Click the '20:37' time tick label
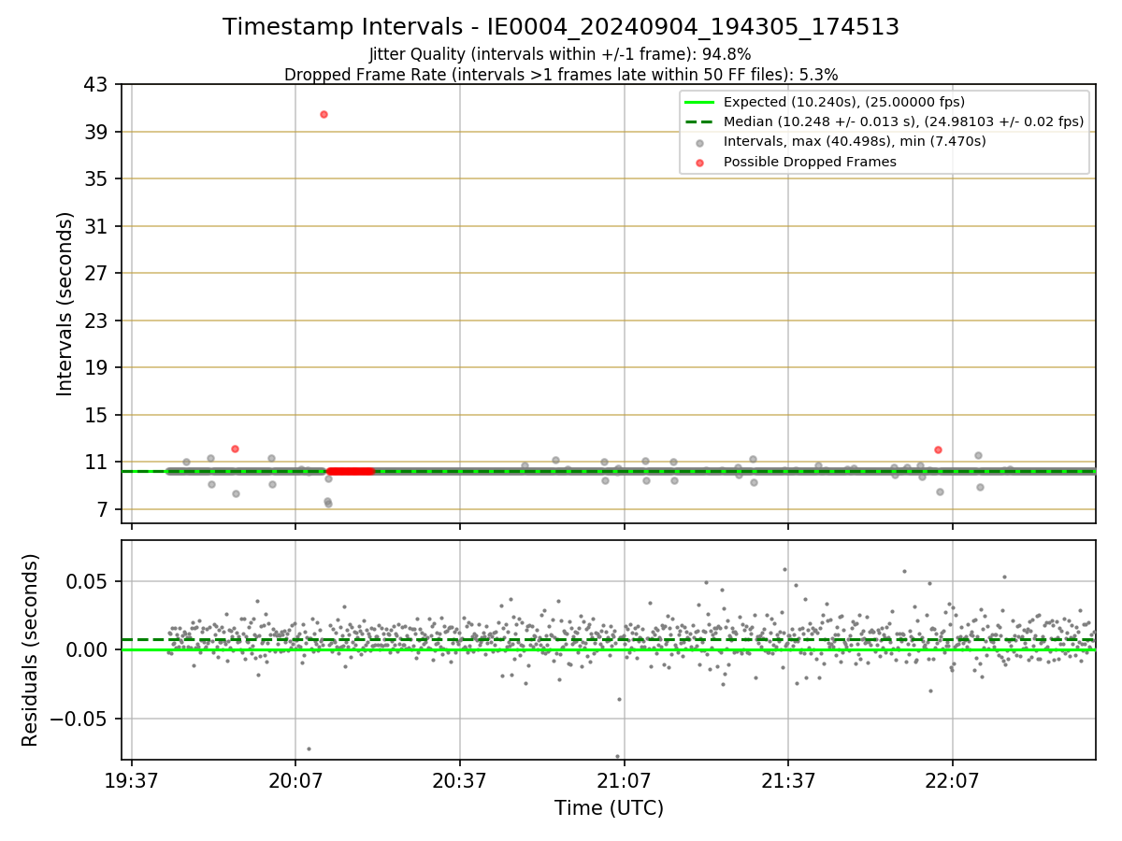The image size is (1122, 841). point(460,779)
